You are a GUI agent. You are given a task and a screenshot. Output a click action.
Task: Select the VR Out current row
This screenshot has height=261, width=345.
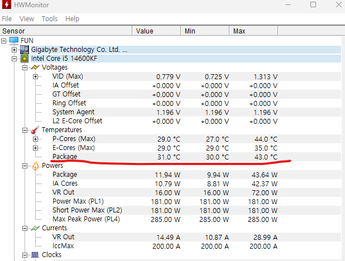coord(197,237)
